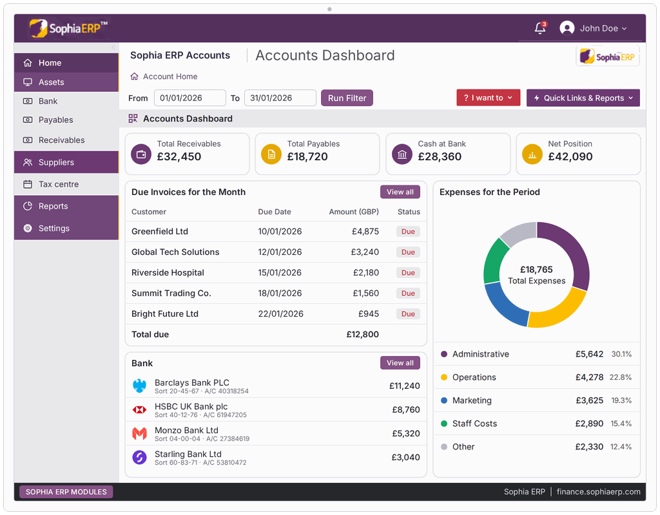660x515 pixels.
Task: Select Riverside Hospital customer name
Action: (x=168, y=272)
